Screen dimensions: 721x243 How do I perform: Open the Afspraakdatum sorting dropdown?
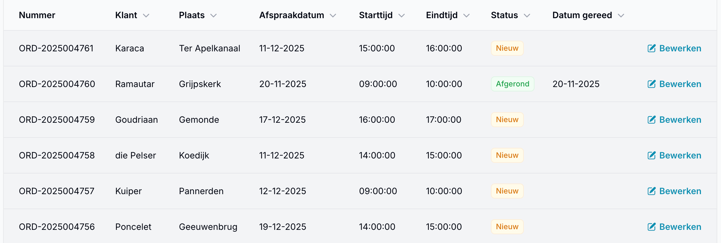pyautogui.click(x=333, y=15)
